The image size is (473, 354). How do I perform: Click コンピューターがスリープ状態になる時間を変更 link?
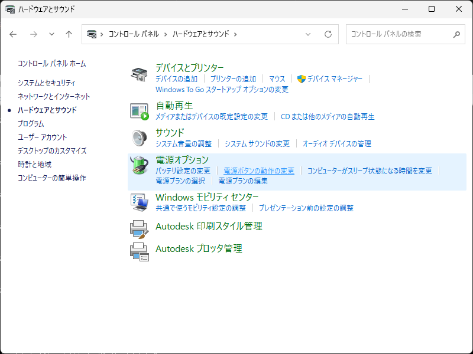click(370, 171)
